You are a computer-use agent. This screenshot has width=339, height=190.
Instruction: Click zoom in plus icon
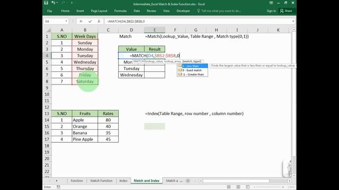[x=283, y=187]
